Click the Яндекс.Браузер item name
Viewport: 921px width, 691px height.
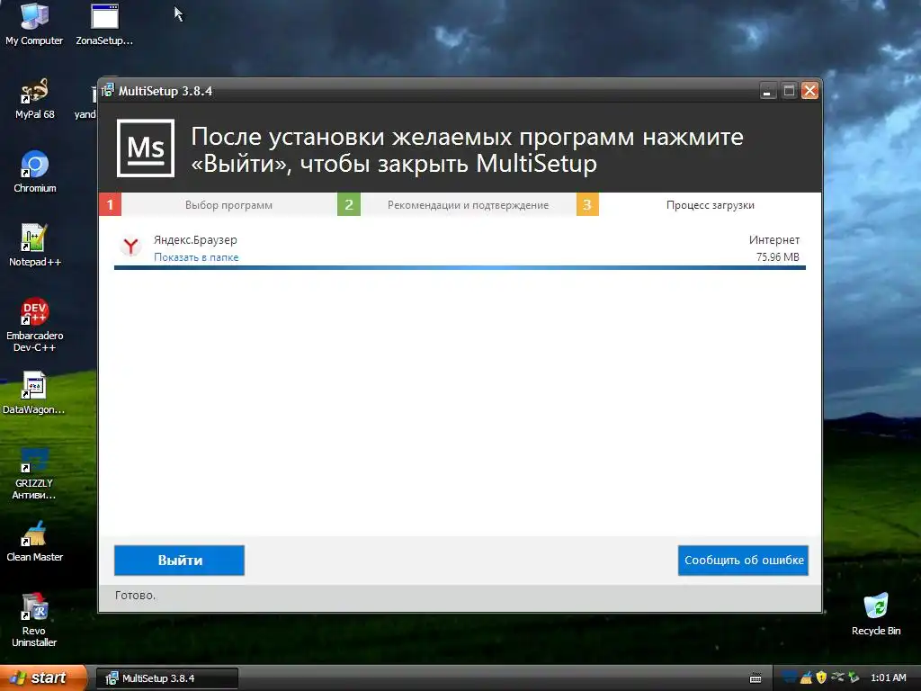195,239
